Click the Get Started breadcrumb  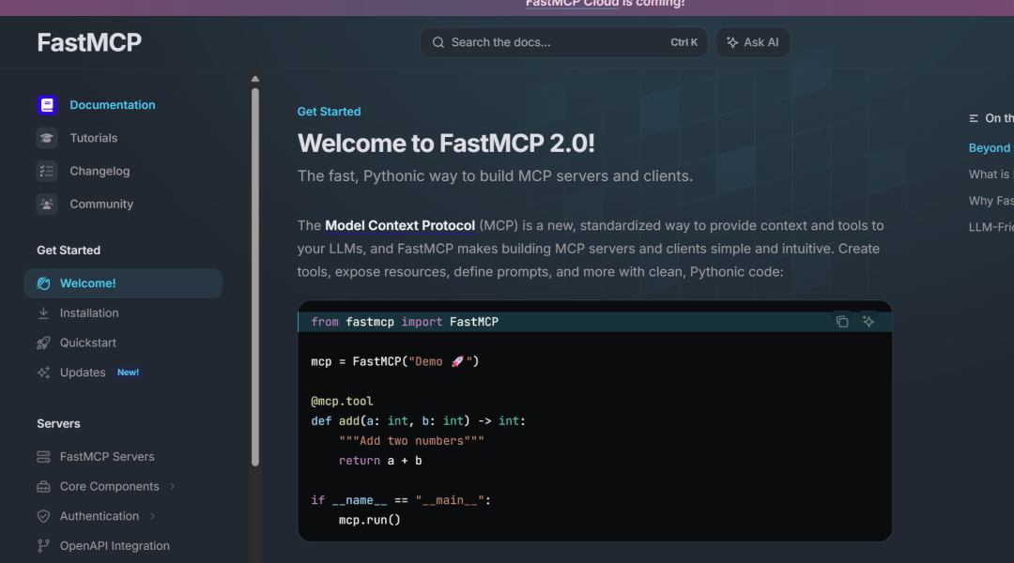coord(329,111)
